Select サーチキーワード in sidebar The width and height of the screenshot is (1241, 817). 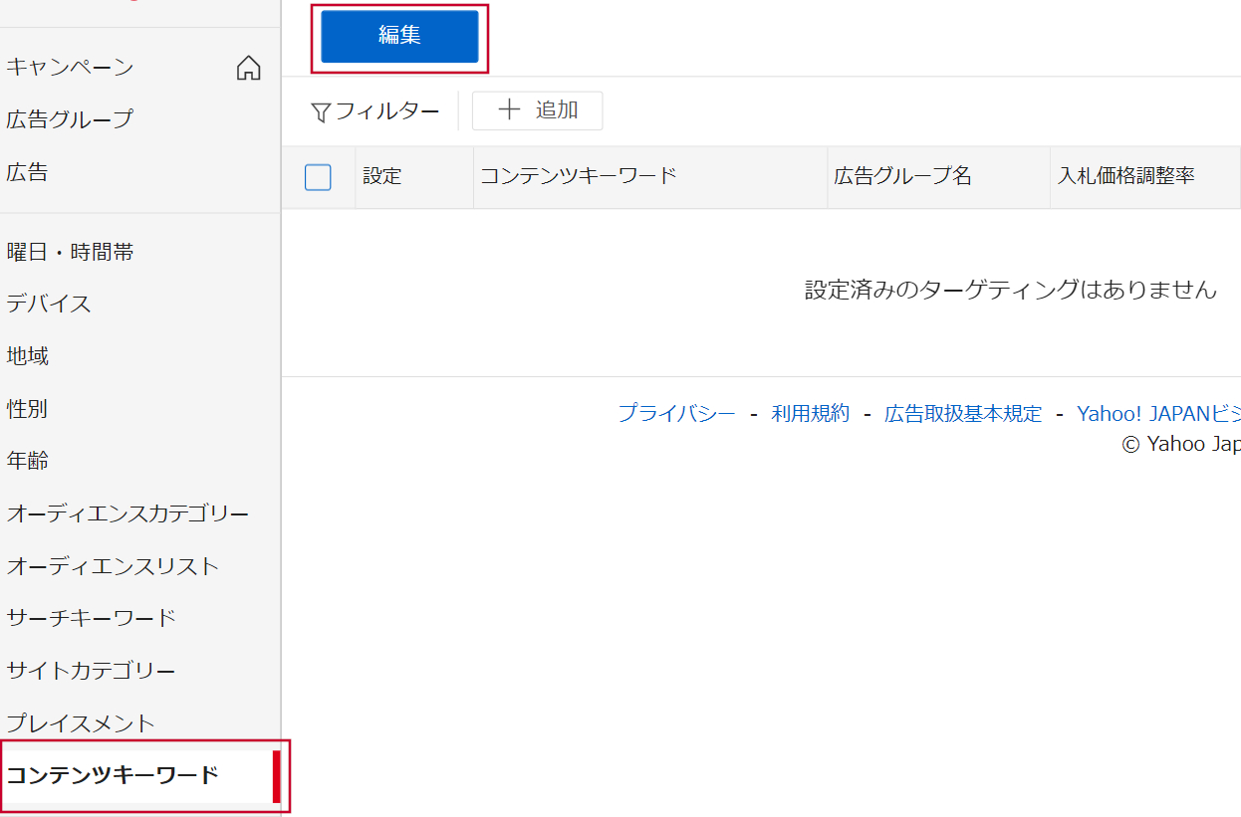[92, 618]
